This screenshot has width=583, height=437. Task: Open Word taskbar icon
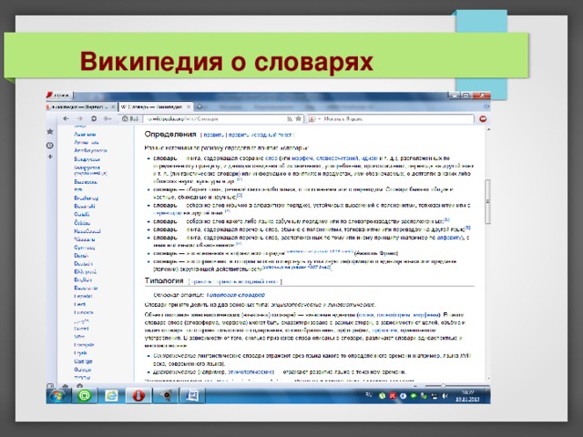[x=192, y=396]
